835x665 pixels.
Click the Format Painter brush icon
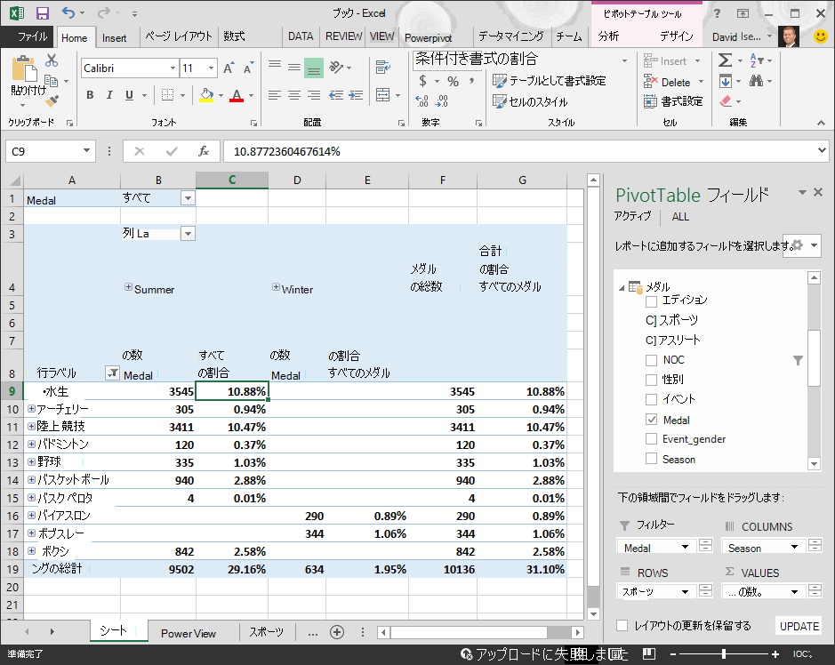click(x=52, y=100)
